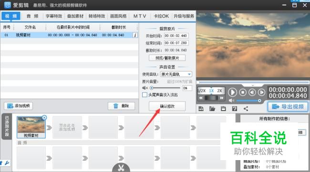
Task: Click the Stop button in the preview controls
Action: coord(243,92)
